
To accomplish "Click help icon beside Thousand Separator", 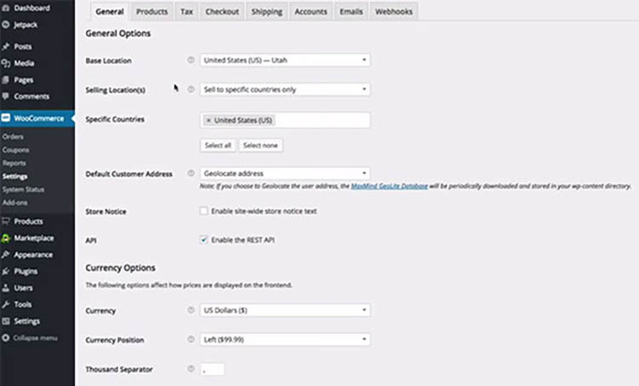I will click(191, 369).
